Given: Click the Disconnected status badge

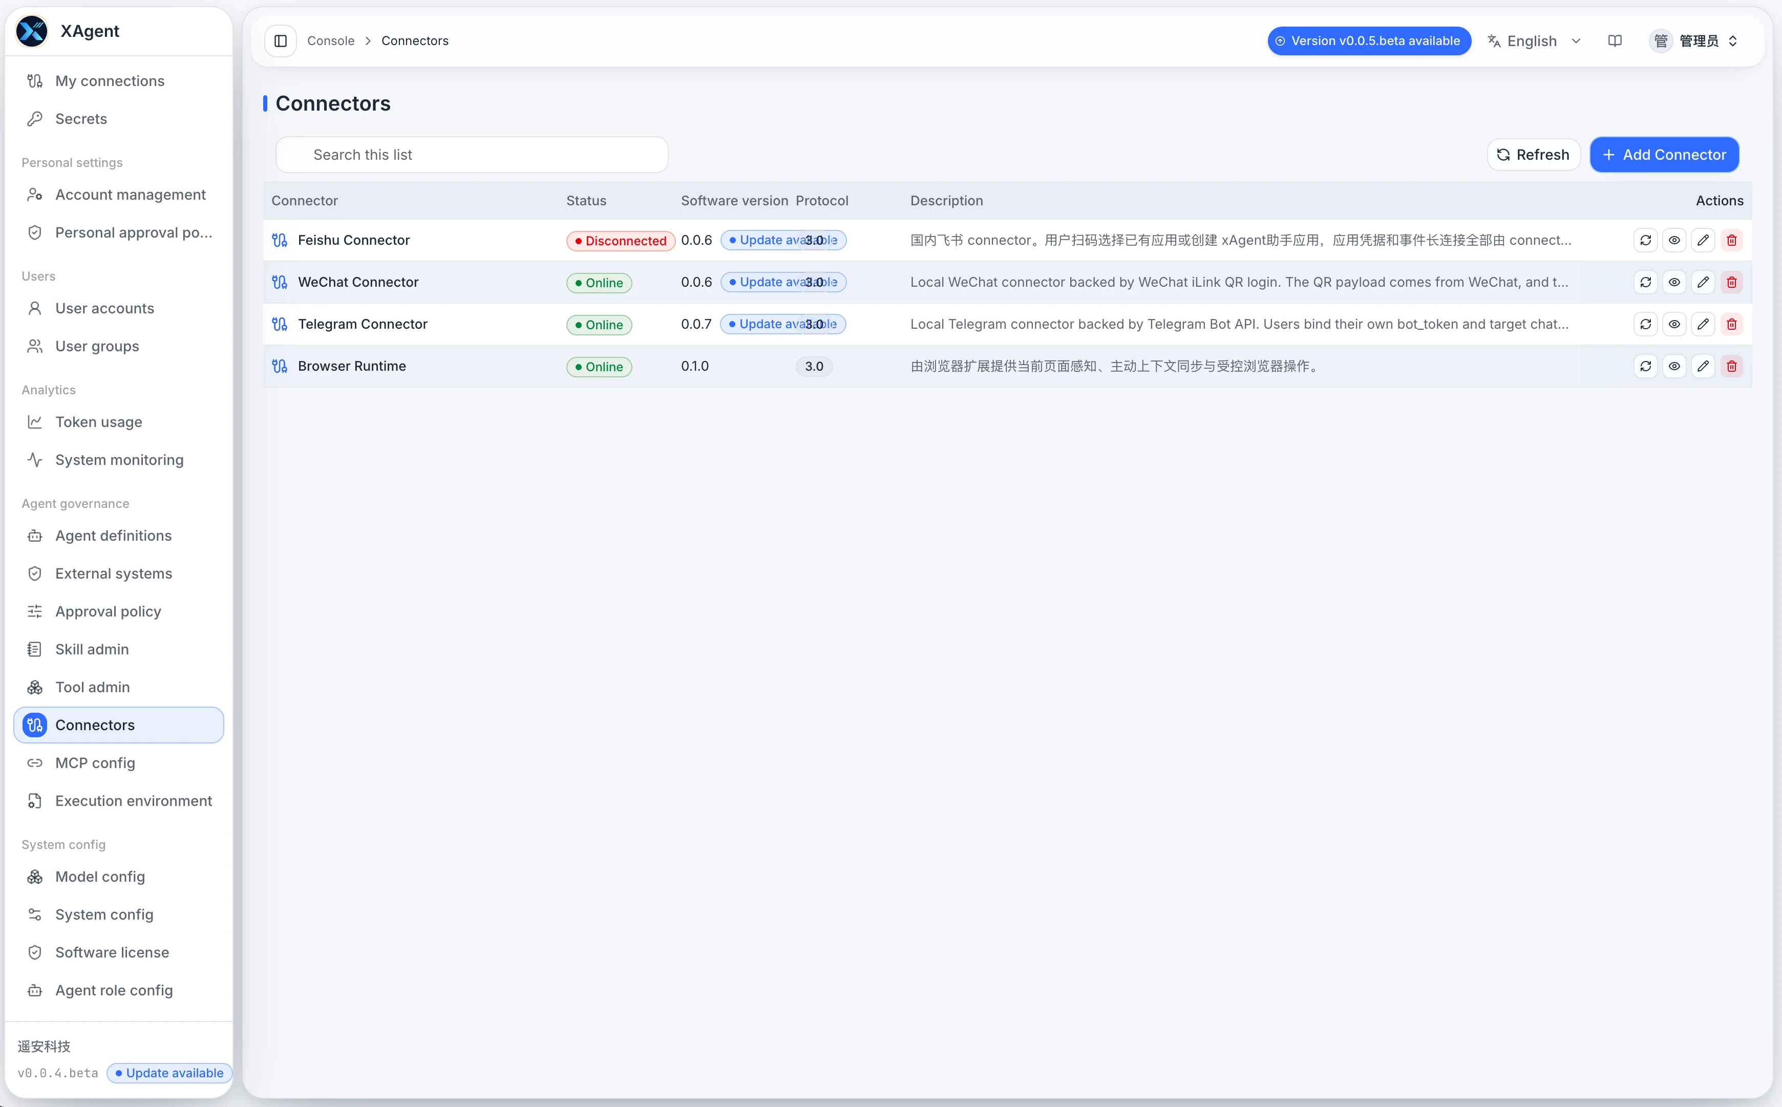Looking at the screenshot, I should pos(620,241).
